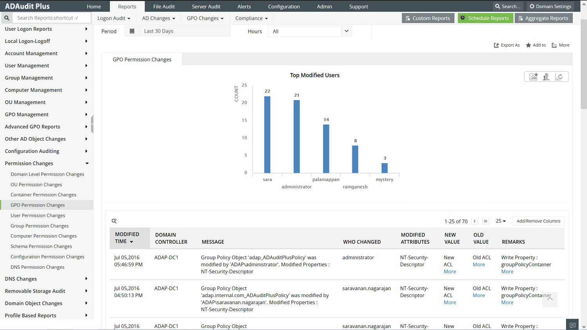Image resolution: width=587 pixels, height=330 pixels.
Task: Open the rows-per-page 25 dropdown
Action: pyautogui.click(x=501, y=221)
